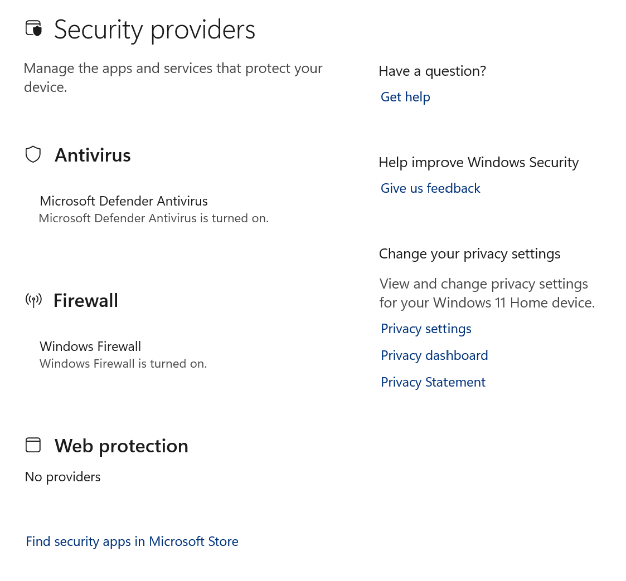Viewport: 626px width, 581px height.
Task: Click the Antivirus section heading
Action: point(93,155)
